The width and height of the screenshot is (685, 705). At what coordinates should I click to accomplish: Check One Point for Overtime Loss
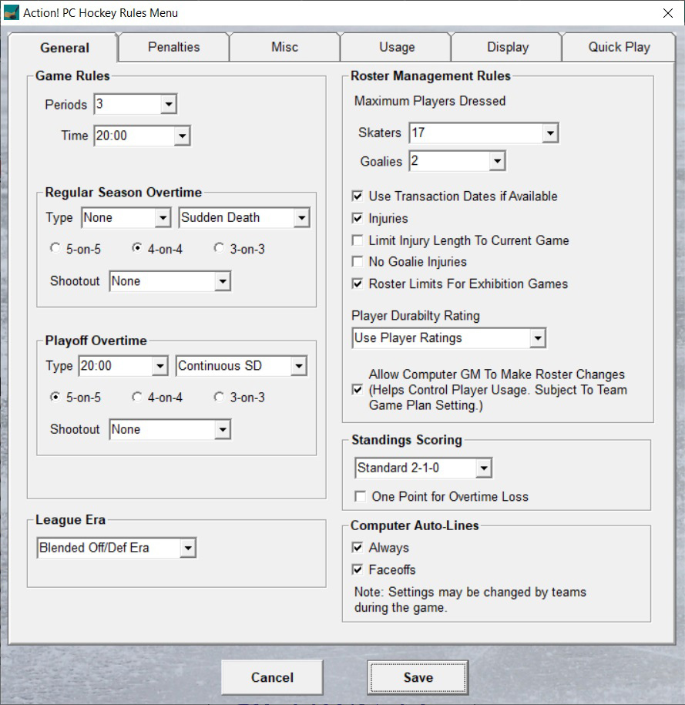[361, 497]
